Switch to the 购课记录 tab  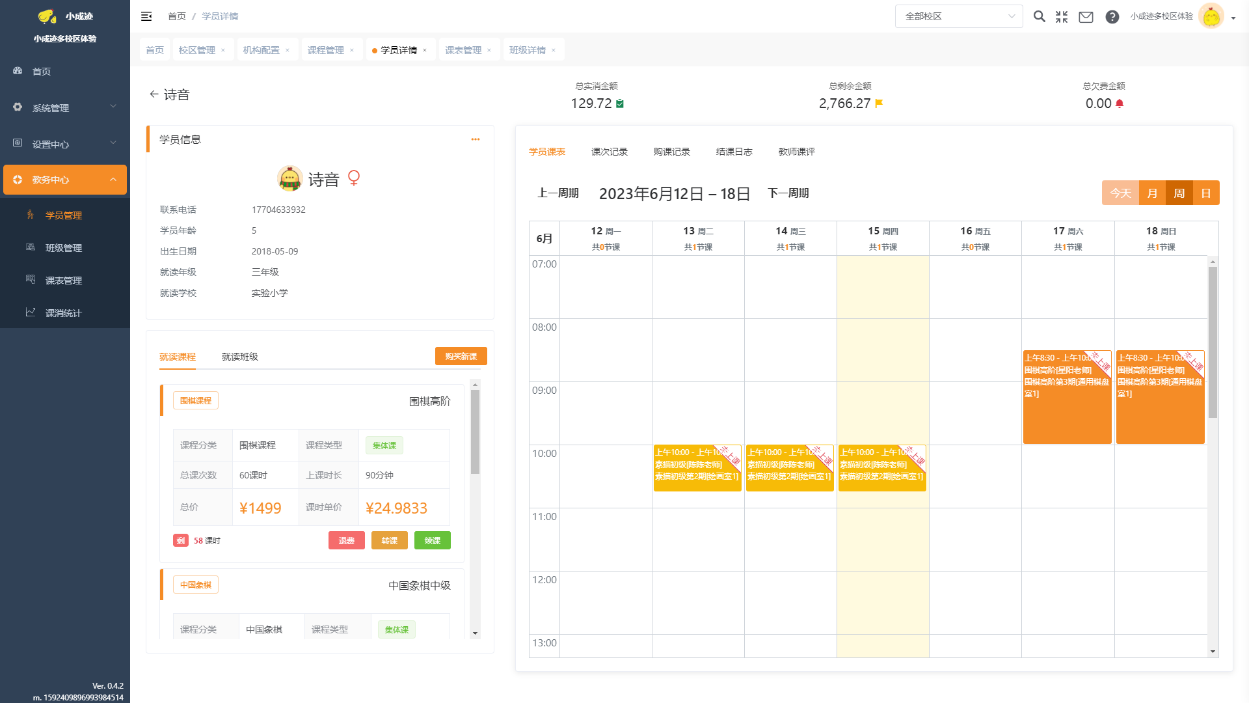[x=671, y=152]
